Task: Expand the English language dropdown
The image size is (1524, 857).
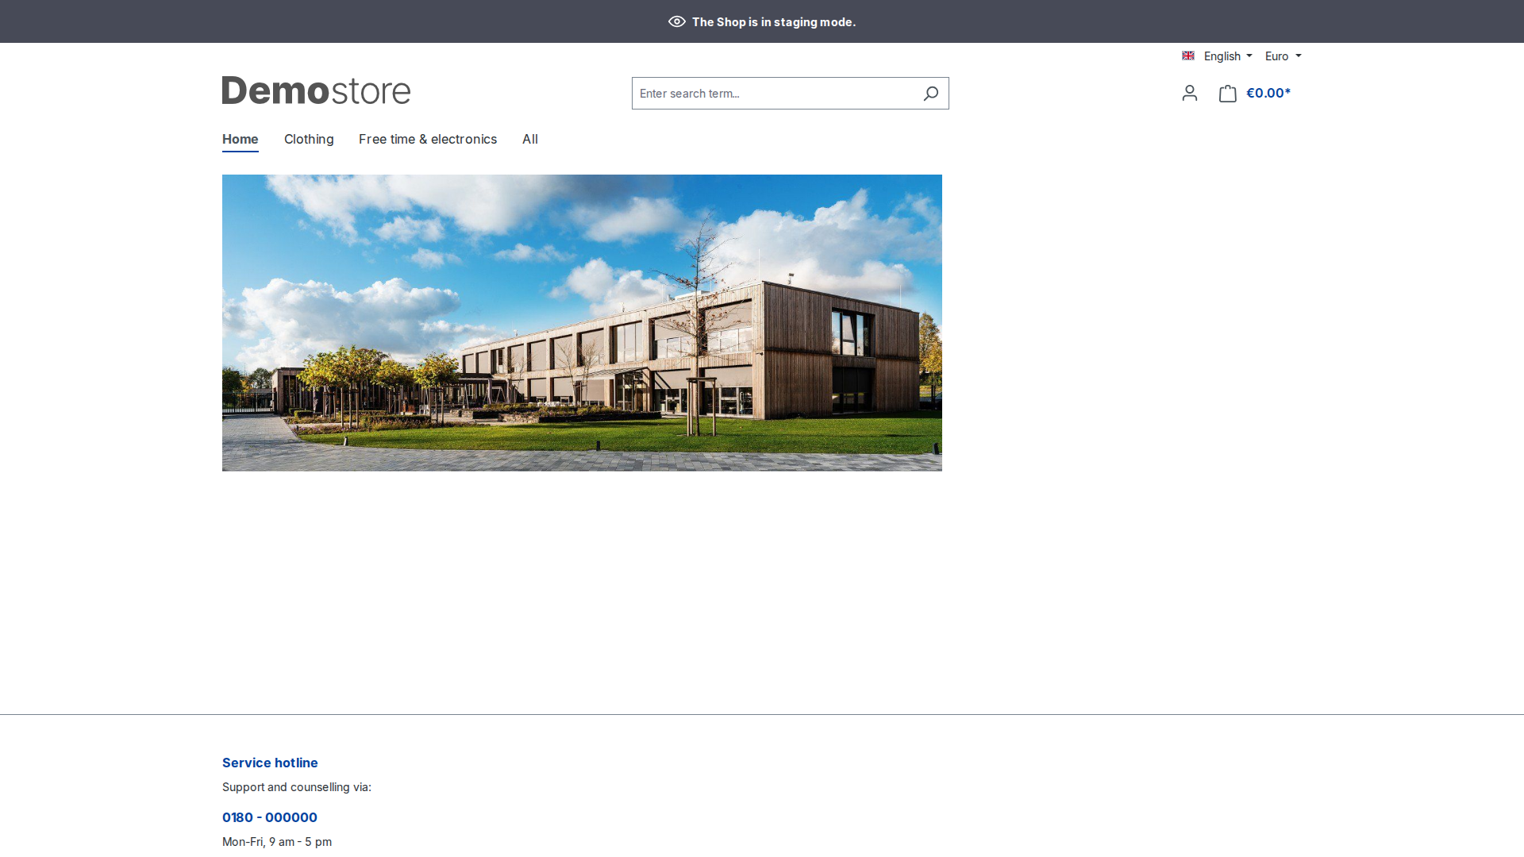Action: coord(1218,56)
